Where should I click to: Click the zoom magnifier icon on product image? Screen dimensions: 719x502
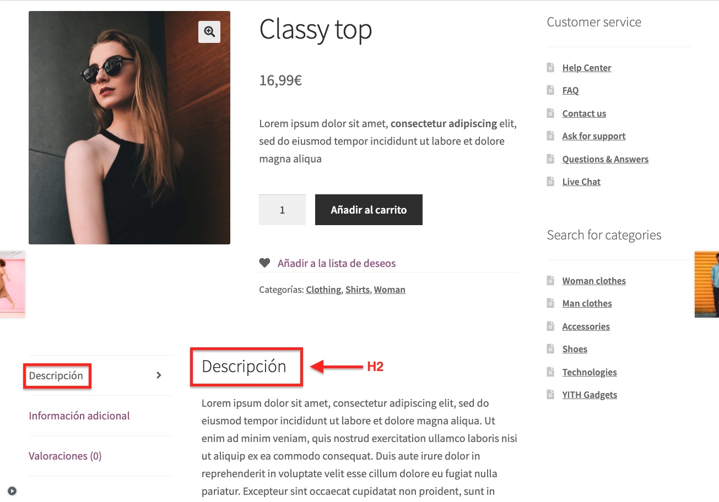click(x=209, y=32)
